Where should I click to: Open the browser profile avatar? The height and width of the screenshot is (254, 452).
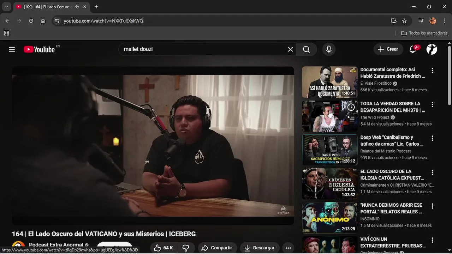[433, 21]
